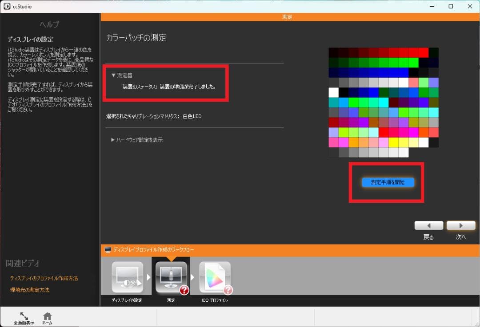Click the ホーム home icon
The image size is (480, 327).
tap(47, 316)
